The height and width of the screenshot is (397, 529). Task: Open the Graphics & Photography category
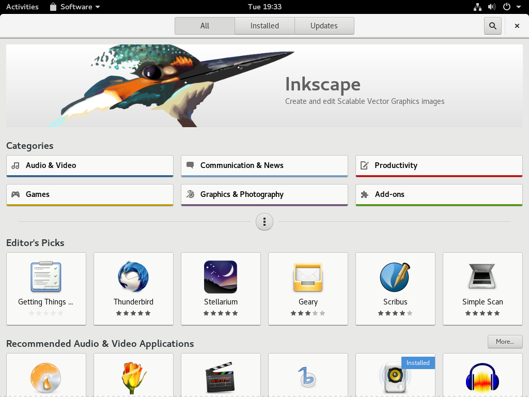point(264,195)
